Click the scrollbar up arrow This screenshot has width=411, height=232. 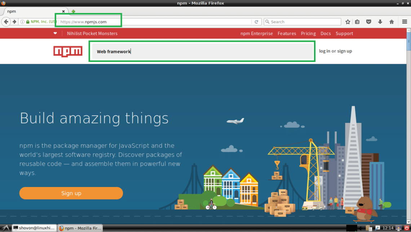(x=408, y=30)
